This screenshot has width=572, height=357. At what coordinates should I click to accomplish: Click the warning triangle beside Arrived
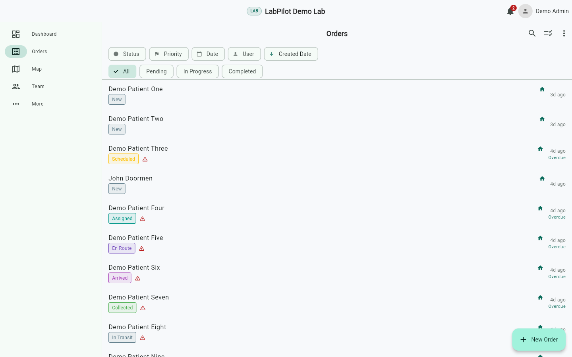138,278
